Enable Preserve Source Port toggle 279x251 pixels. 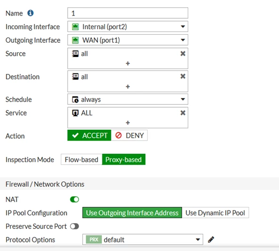[74, 226]
